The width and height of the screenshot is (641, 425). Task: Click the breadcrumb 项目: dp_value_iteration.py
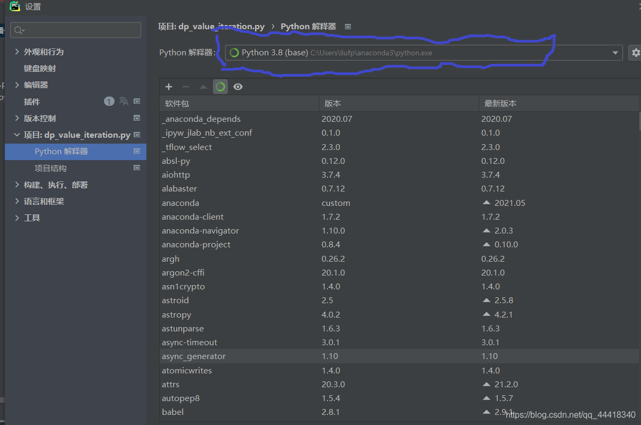pyautogui.click(x=211, y=27)
